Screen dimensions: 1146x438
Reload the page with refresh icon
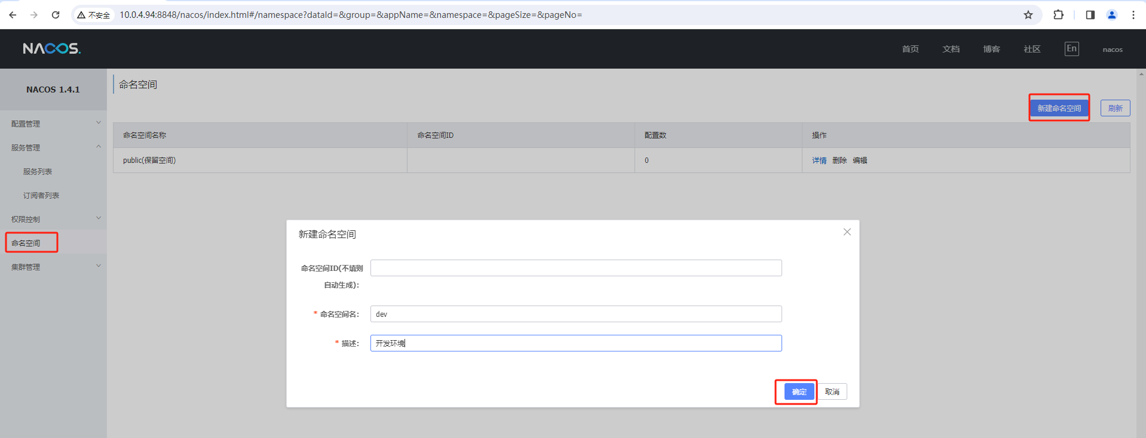coord(56,15)
